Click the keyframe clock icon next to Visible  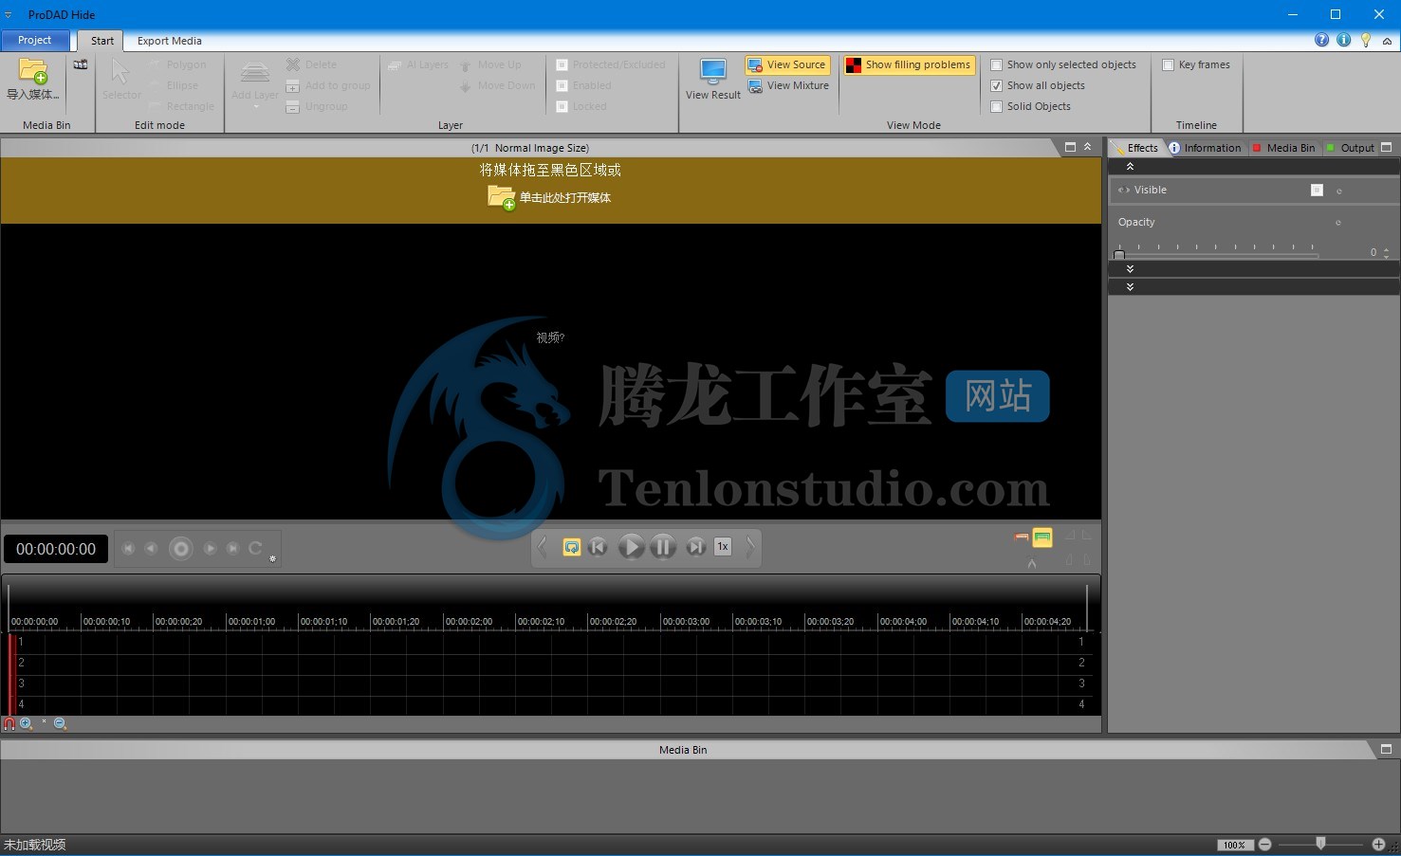[1339, 191]
